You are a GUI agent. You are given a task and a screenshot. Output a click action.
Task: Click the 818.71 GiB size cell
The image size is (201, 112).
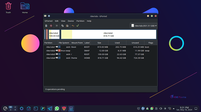103,58
